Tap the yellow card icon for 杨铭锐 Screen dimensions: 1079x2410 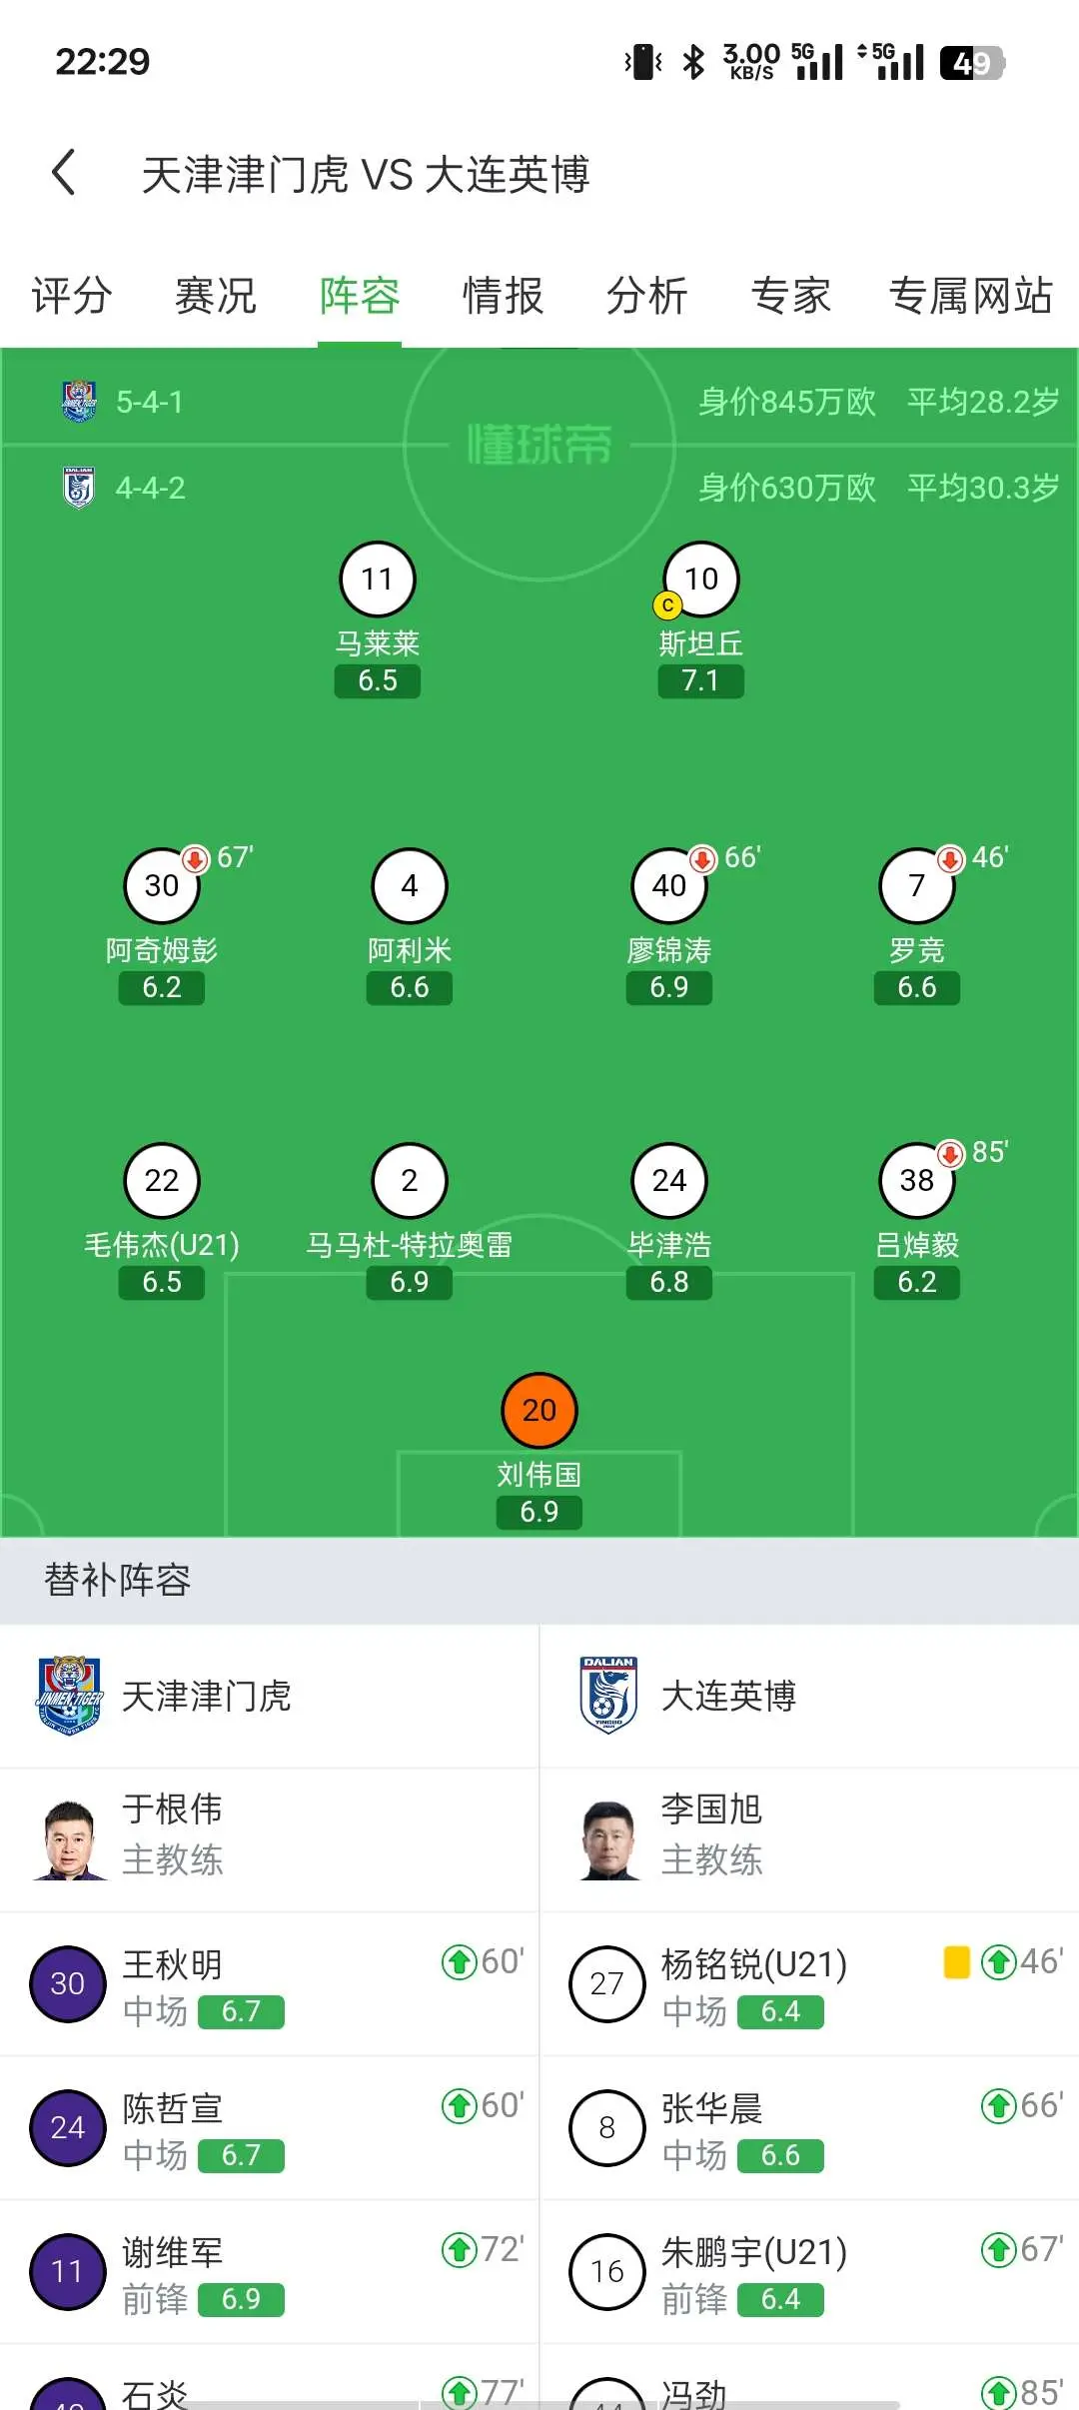pos(956,1961)
